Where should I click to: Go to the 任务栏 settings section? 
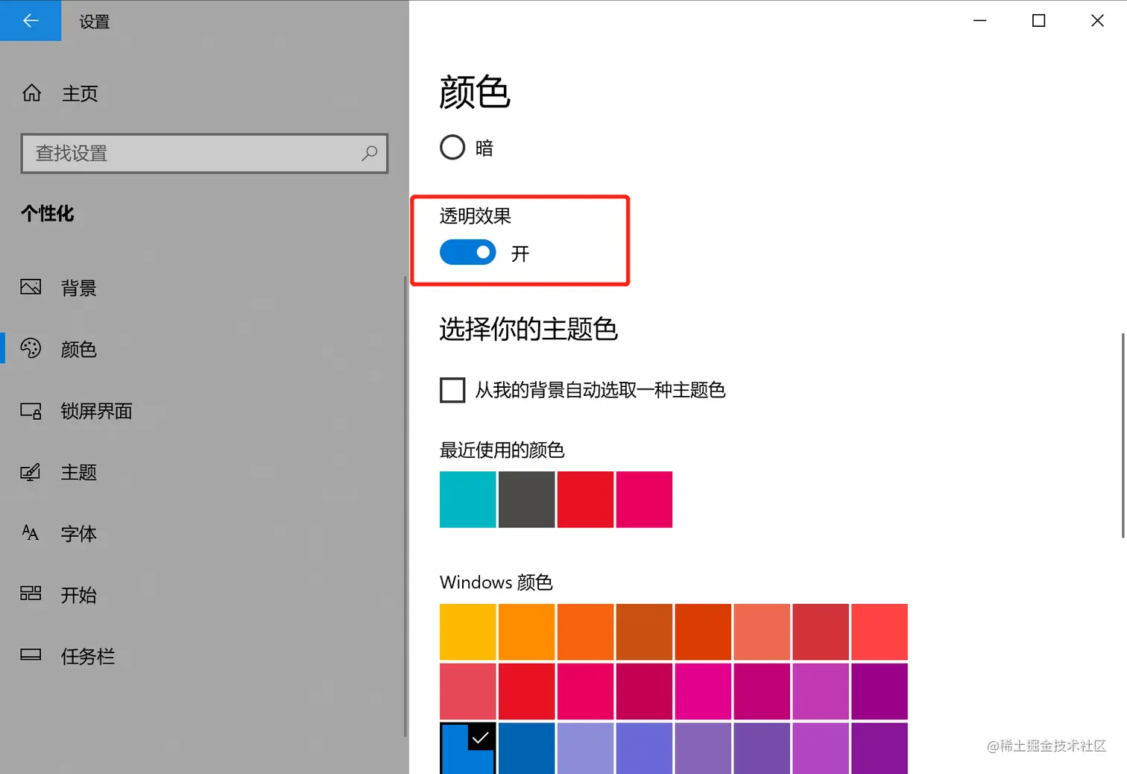coord(87,656)
